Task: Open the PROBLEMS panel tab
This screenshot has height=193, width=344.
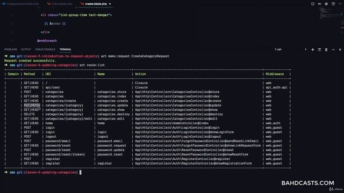Action: [11, 49]
